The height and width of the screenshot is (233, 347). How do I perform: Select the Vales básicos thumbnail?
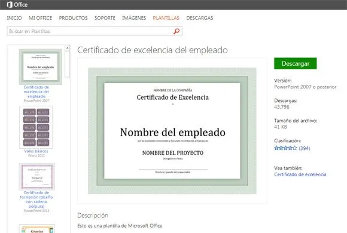click(x=36, y=127)
